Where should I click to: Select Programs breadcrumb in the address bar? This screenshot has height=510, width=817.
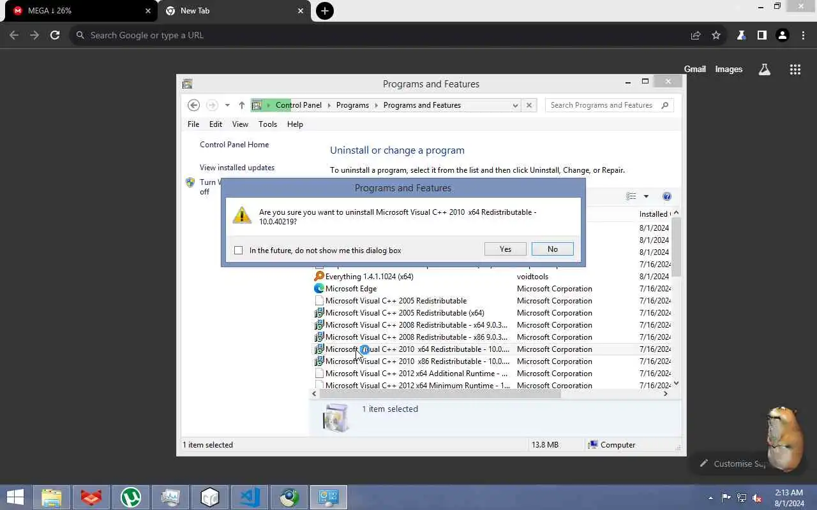pyautogui.click(x=352, y=105)
